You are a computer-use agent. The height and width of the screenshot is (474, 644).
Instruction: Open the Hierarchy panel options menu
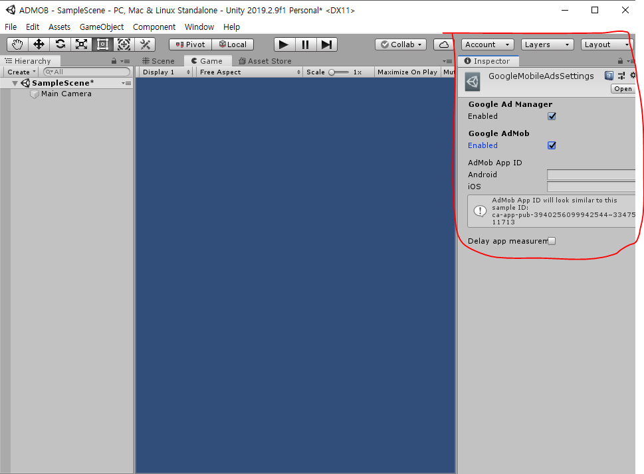(126, 61)
